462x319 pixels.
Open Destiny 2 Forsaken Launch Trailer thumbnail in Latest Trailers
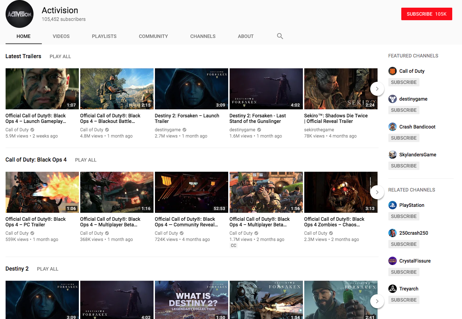click(192, 89)
